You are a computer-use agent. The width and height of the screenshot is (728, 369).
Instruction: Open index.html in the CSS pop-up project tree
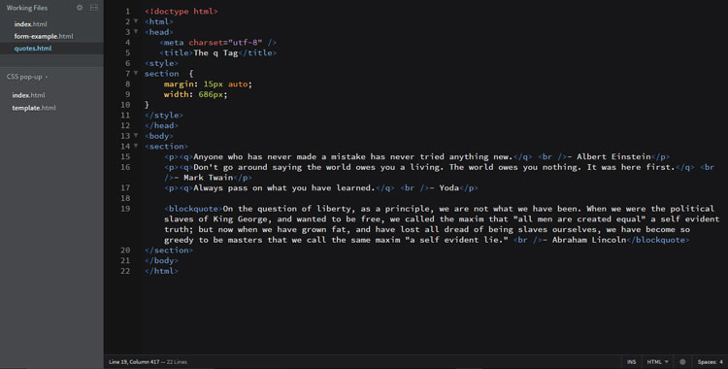coord(28,95)
